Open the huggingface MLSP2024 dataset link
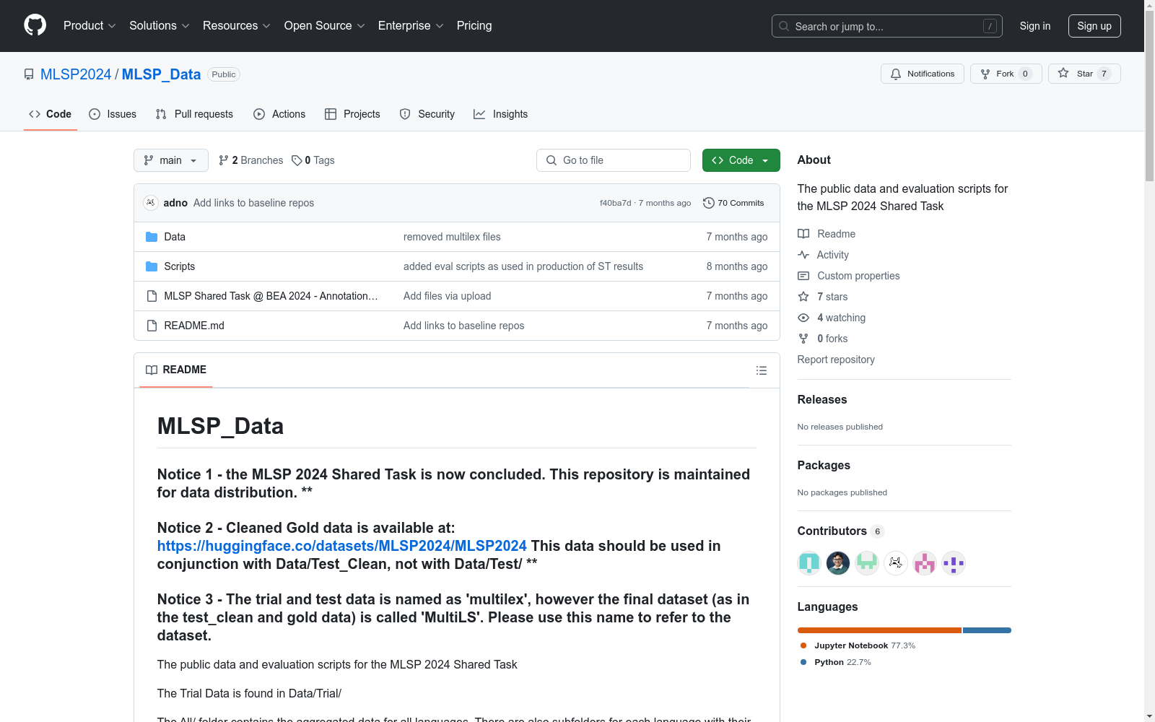 pyautogui.click(x=342, y=546)
